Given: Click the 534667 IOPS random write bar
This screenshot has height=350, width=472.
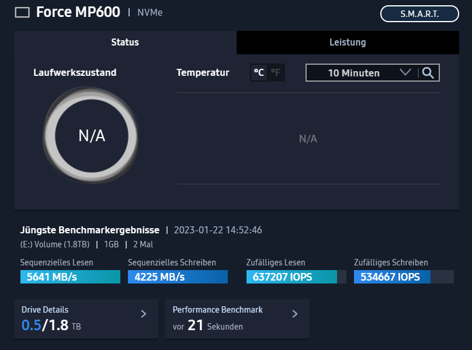Looking at the screenshot, I should click(404, 277).
